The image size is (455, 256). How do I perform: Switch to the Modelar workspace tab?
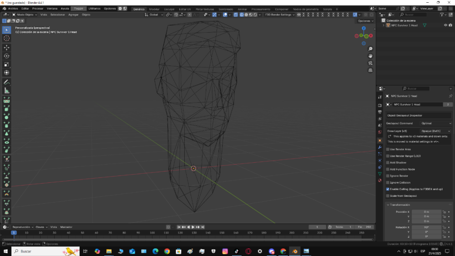pyautogui.click(x=154, y=9)
